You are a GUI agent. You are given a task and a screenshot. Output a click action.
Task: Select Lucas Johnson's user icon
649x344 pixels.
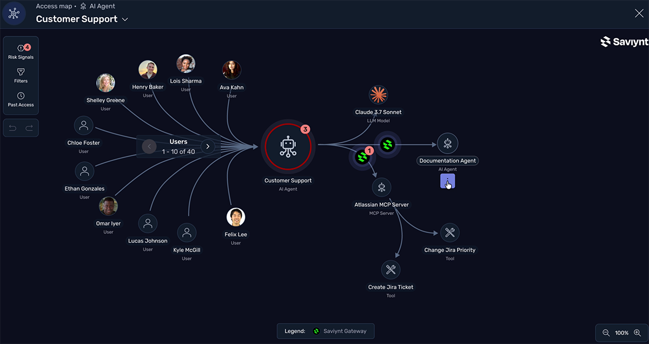click(x=148, y=223)
